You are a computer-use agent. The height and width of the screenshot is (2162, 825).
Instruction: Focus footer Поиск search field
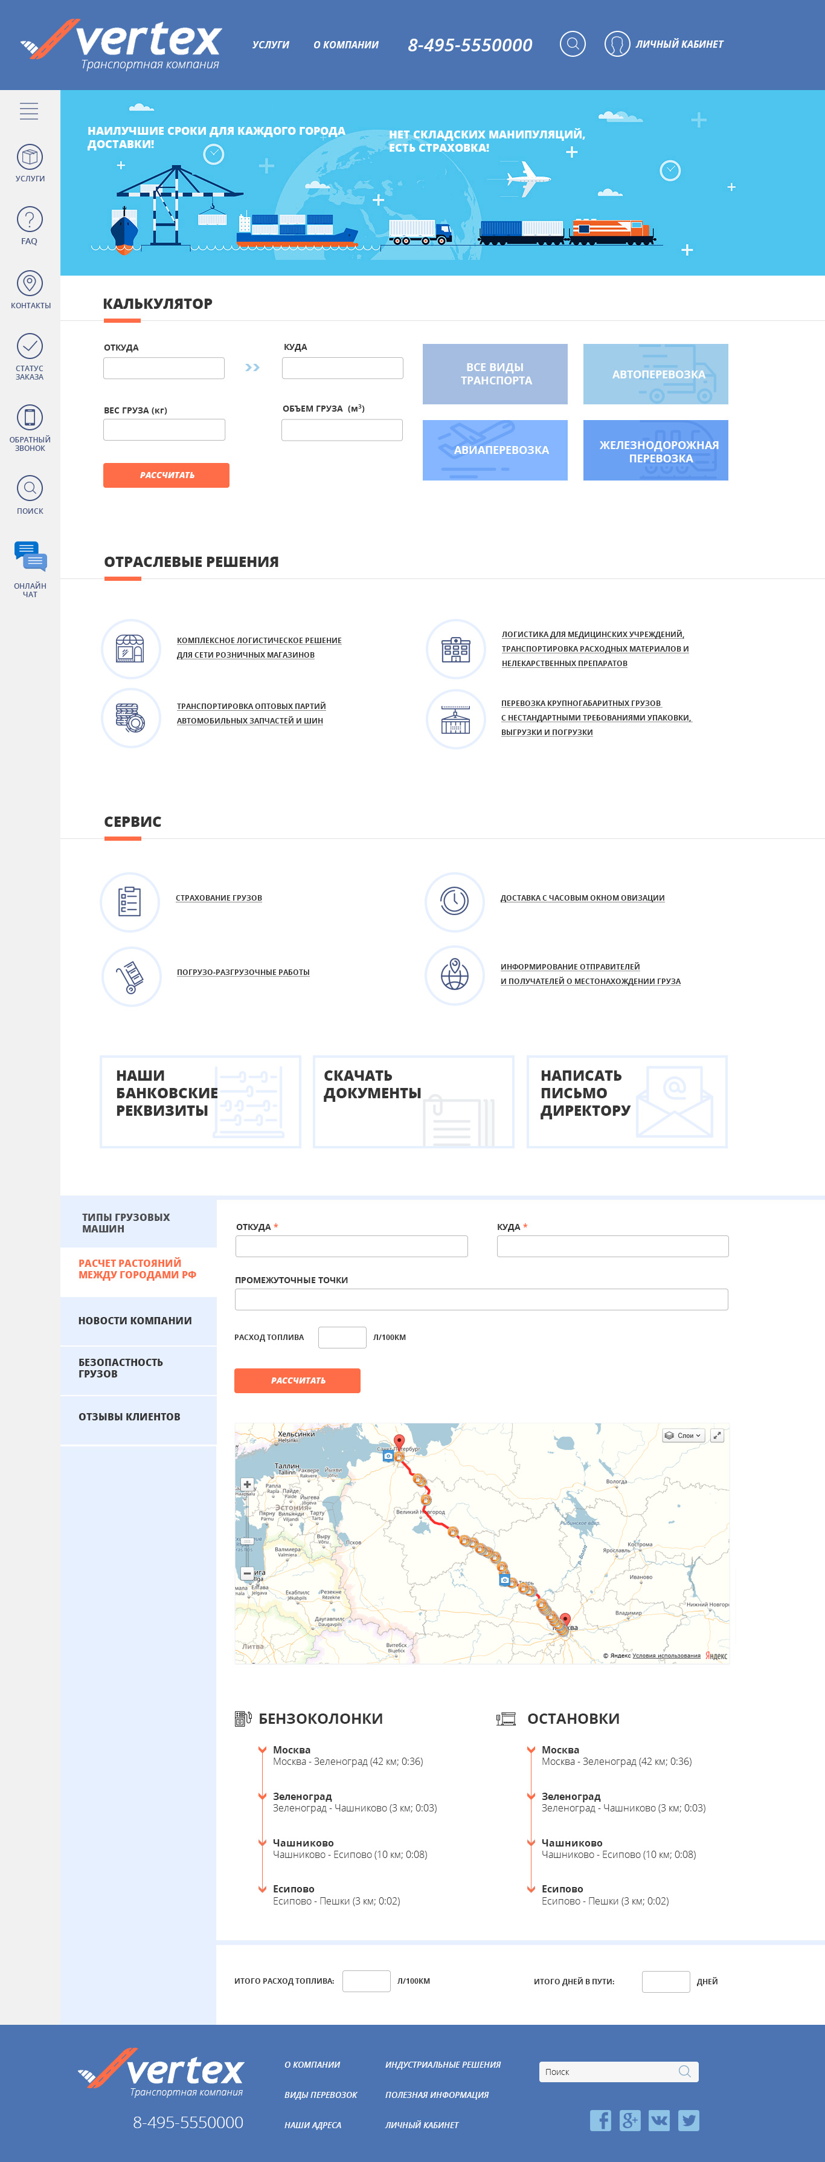(x=618, y=2072)
